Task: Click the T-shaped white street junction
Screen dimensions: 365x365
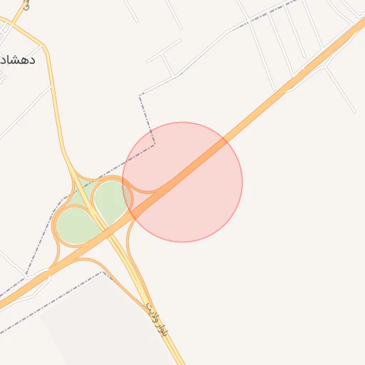Action: (163, 53)
